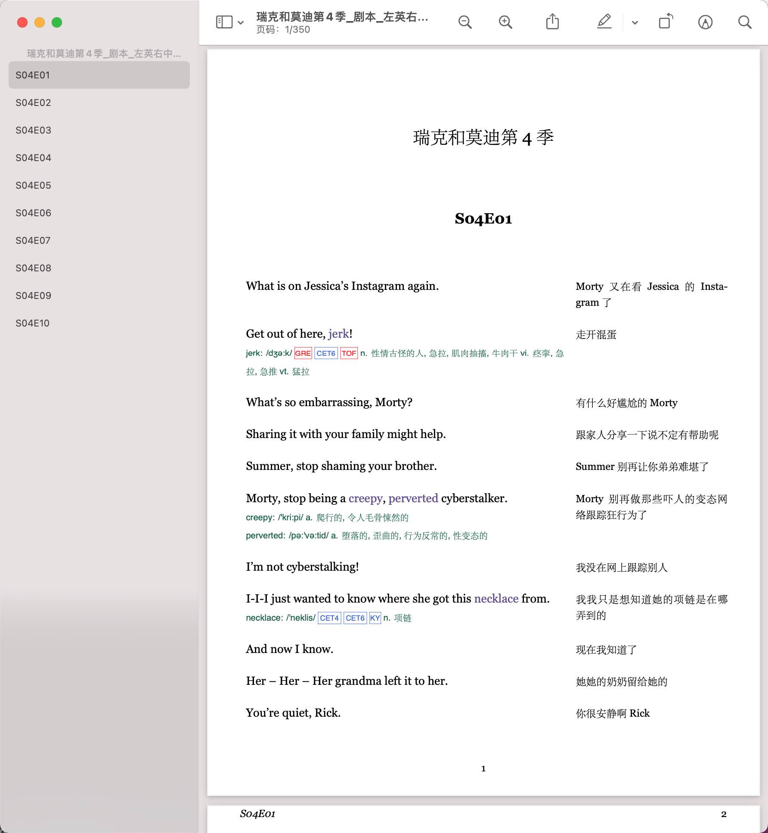Jump to S04E08 chapter
Image resolution: width=768 pixels, height=833 pixels.
tap(99, 268)
